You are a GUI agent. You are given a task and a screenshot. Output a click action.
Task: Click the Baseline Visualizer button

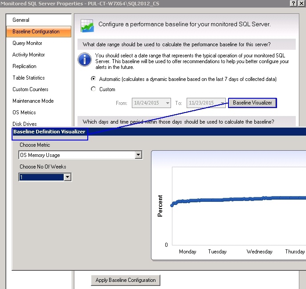pos(253,103)
